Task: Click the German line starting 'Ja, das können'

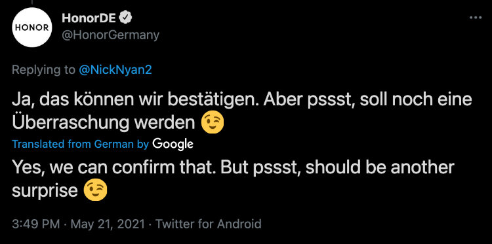Action: click(x=242, y=100)
